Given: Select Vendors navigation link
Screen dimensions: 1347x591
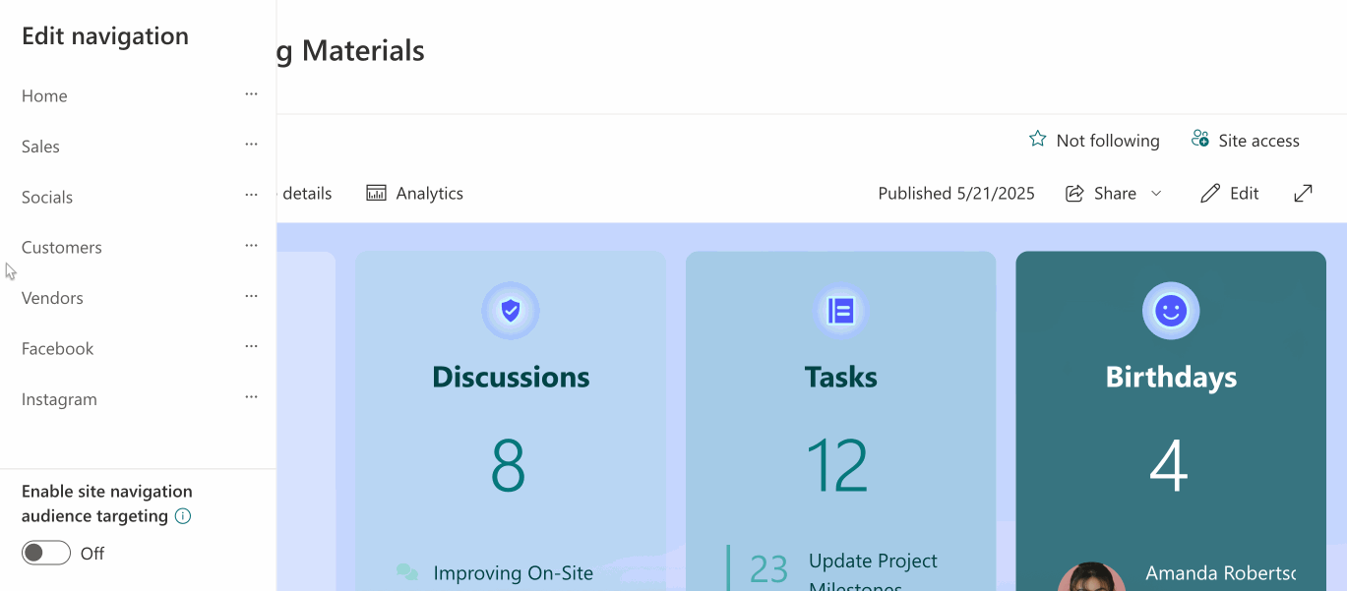Looking at the screenshot, I should 52,298.
